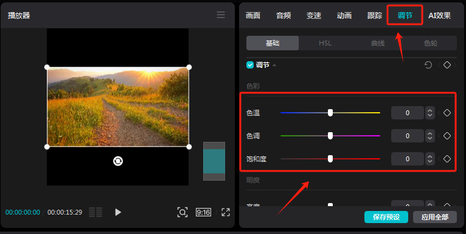Click the total duration 00:00:15:29
The width and height of the screenshot is (466, 234).
pyautogui.click(x=64, y=212)
